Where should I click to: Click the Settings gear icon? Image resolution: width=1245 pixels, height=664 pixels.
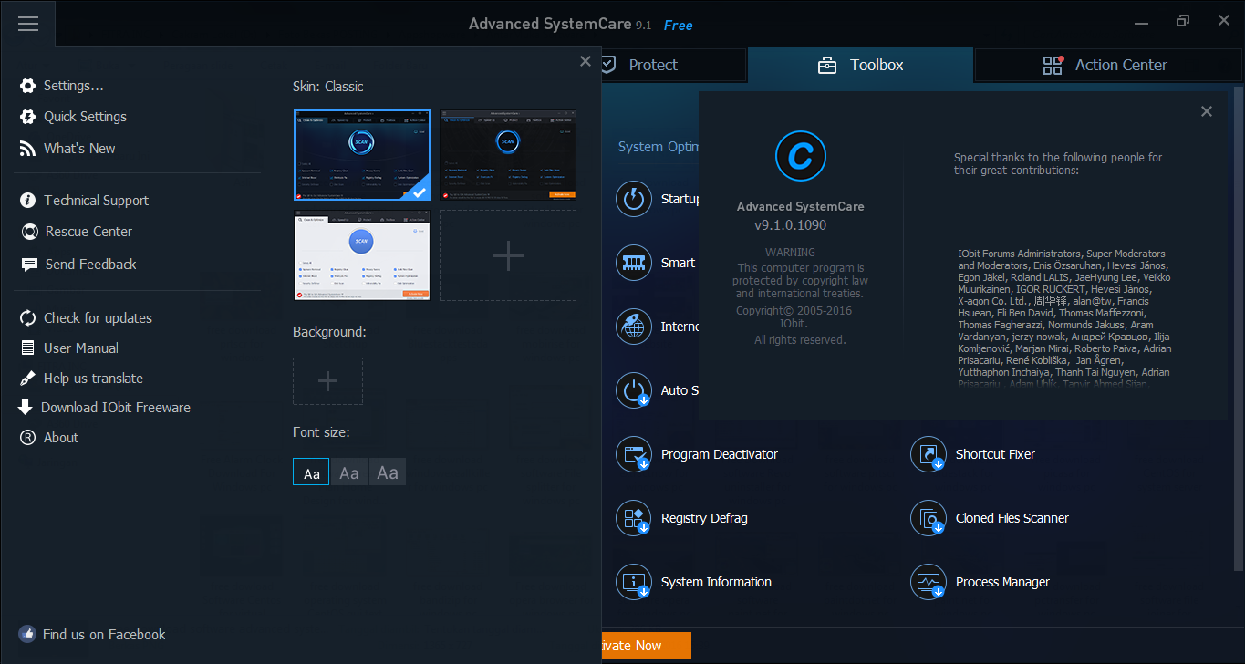pyautogui.click(x=27, y=85)
